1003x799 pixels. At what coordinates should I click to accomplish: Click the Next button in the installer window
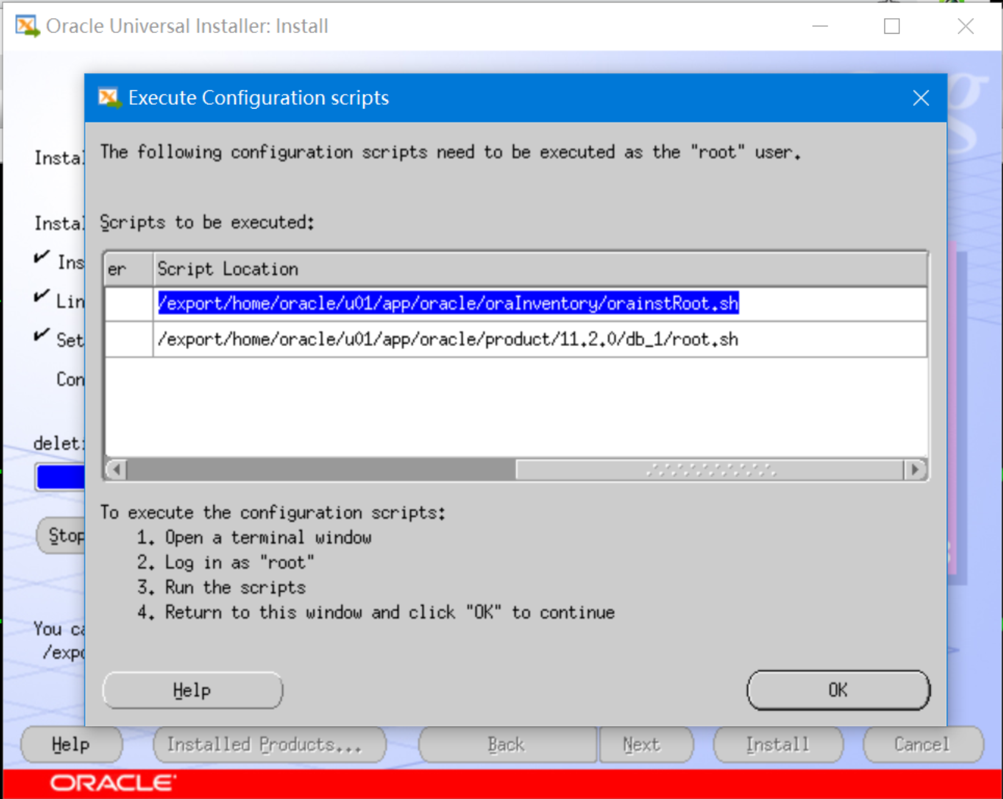[646, 744]
